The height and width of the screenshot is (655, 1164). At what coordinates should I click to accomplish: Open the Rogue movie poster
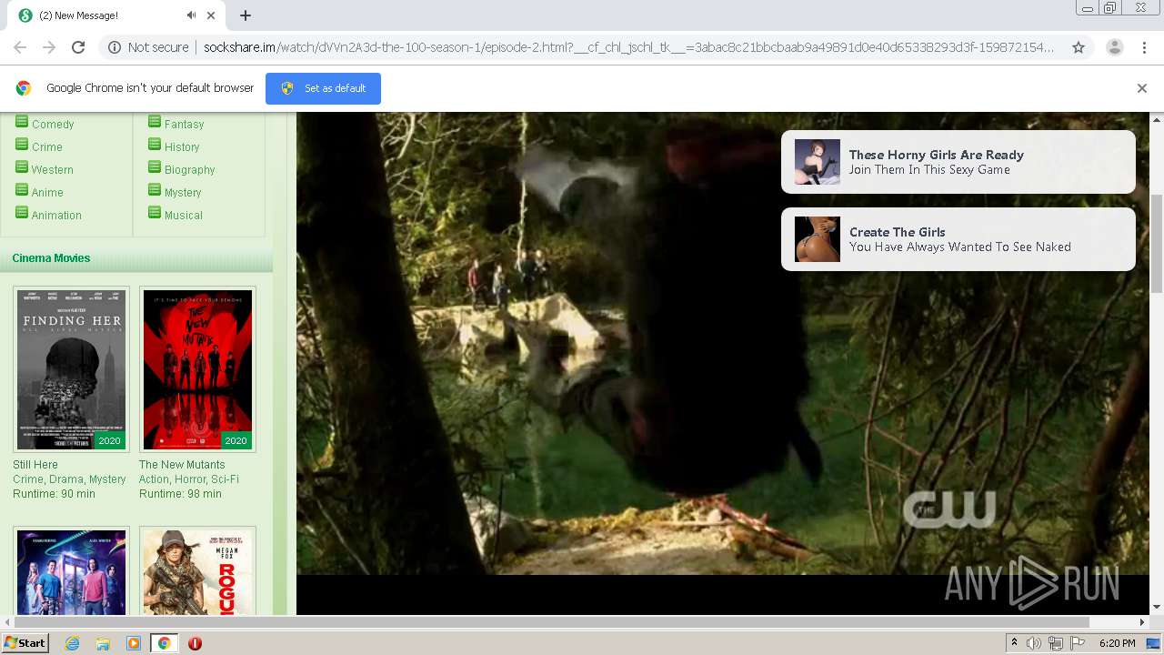click(198, 571)
